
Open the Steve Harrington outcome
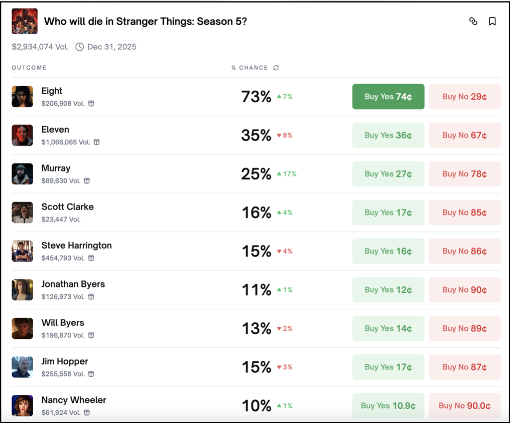tap(76, 246)
